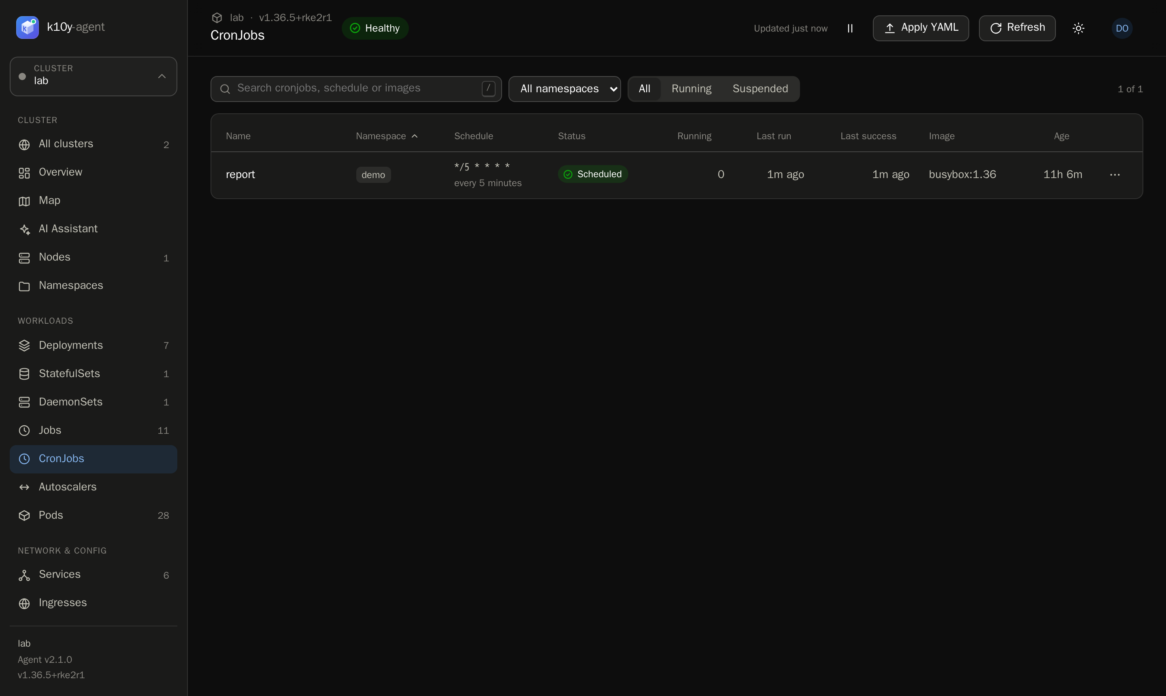Open the Map view
This screenshot has width=1166, height=696.
pyautogui.click(x=94, y=201)
